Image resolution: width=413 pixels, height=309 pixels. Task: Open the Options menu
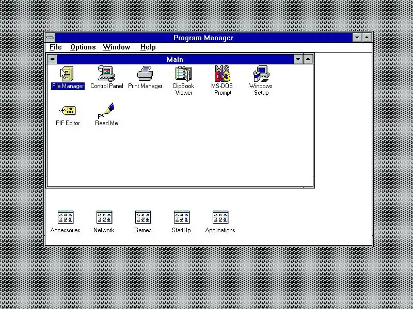point(83,47)
